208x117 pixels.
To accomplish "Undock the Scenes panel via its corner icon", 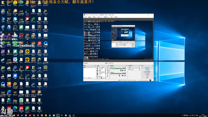I will [x=95, y=66].
